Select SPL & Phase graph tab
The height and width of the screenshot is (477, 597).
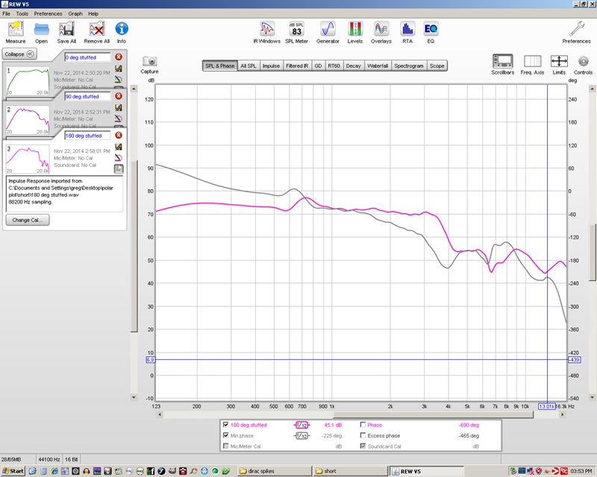219,66
